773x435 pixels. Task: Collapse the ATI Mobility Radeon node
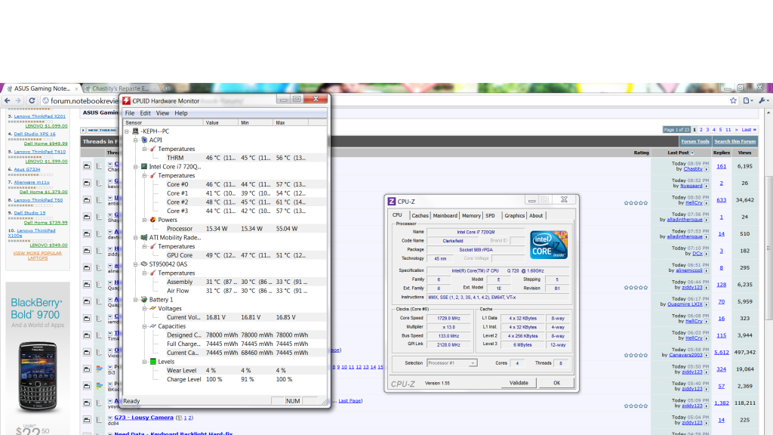pos(136,238)
